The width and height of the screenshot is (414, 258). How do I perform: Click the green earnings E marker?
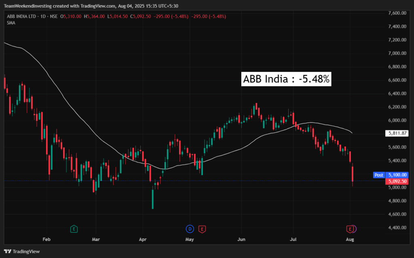[x=74, y=229]
